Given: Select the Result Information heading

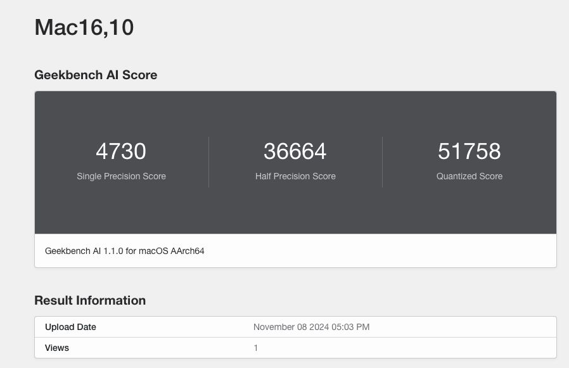Looking at the screenshot, I should coord(90,300).
